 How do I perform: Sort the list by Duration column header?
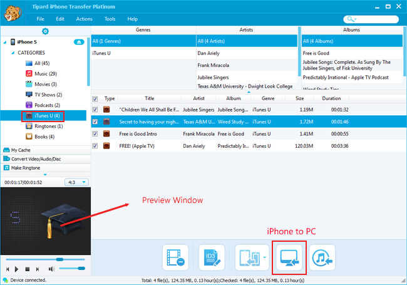(331, 98)
